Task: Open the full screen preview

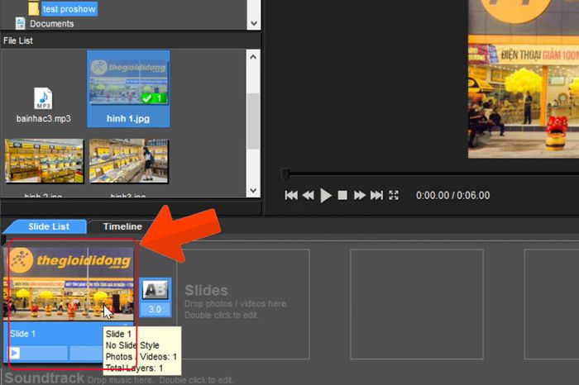Action: click(394, 195)
